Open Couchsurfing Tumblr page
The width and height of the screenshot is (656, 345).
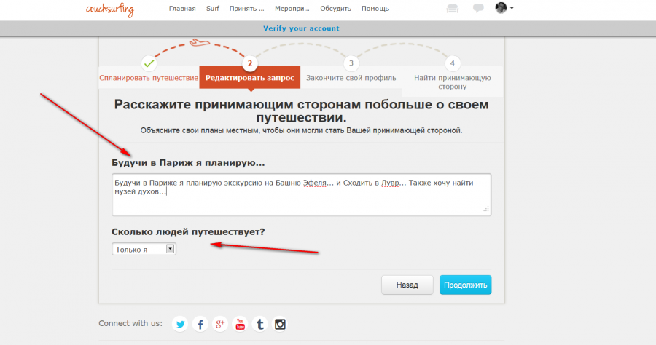point(259,324)
